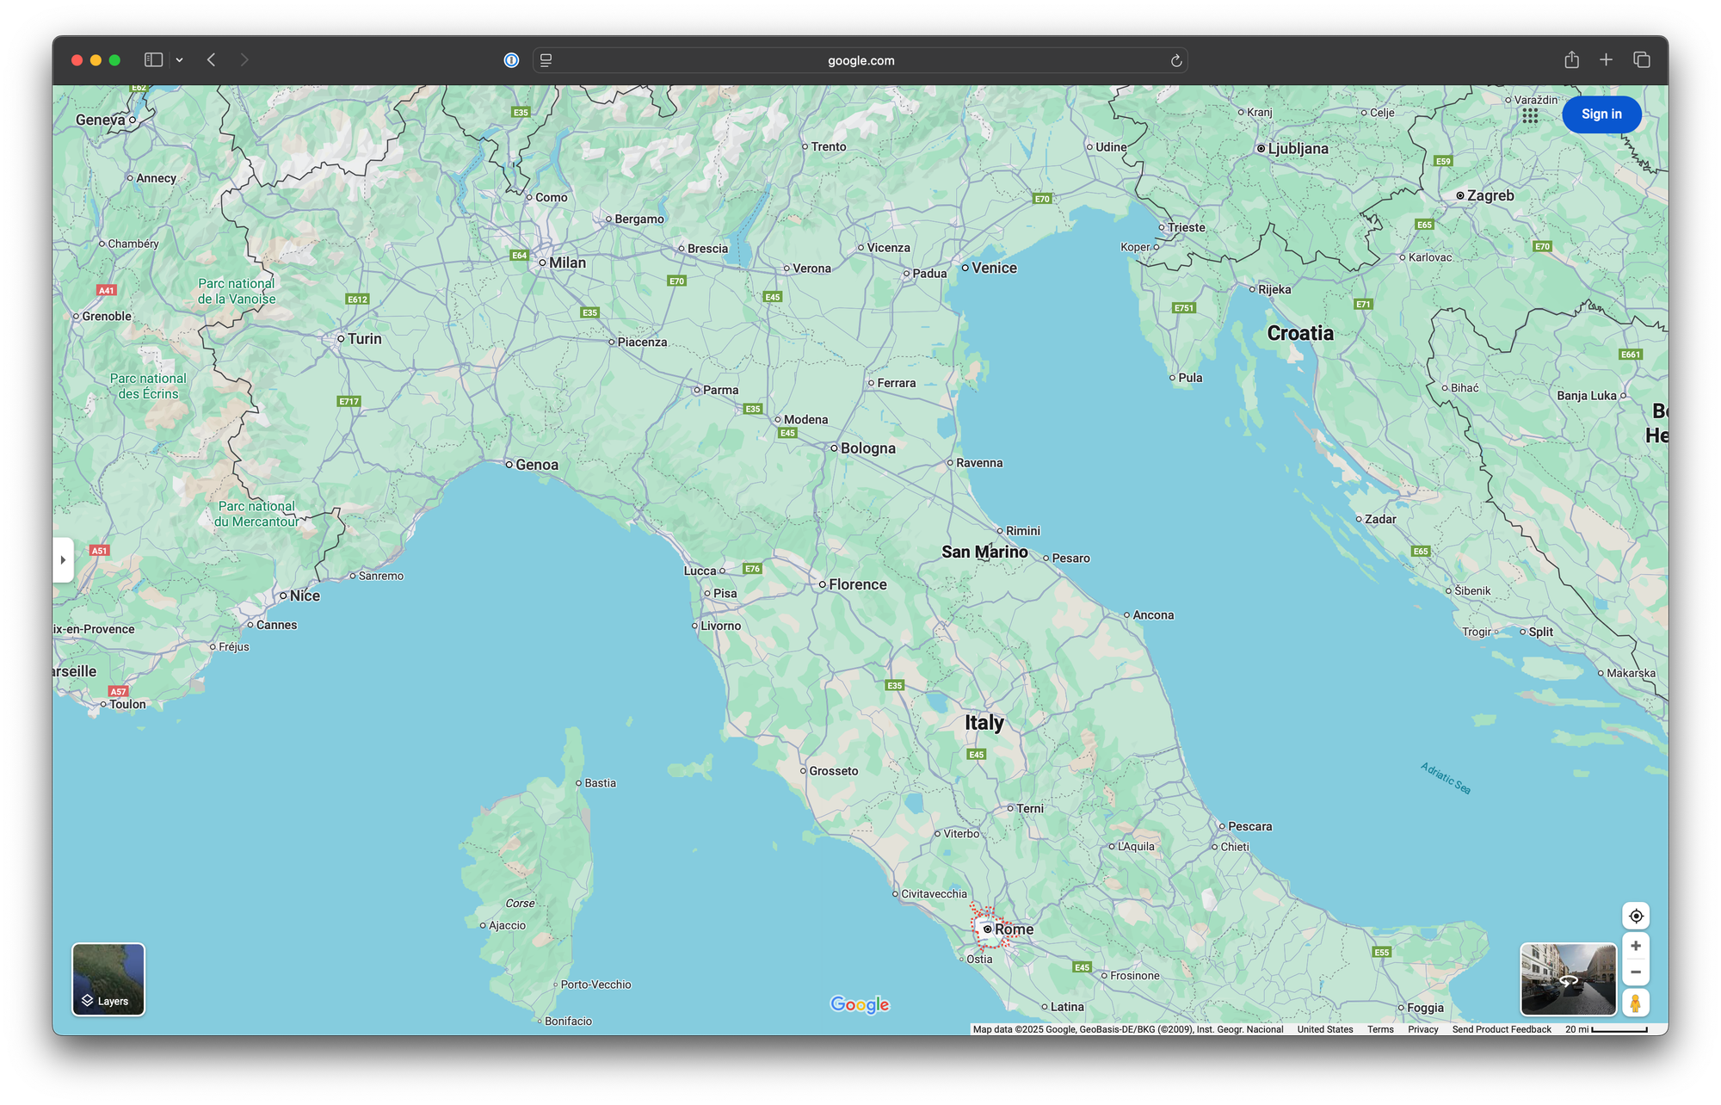Show the tab overview
Viewport: 1721px width, 1105px height.
(x=1642, y=59)
